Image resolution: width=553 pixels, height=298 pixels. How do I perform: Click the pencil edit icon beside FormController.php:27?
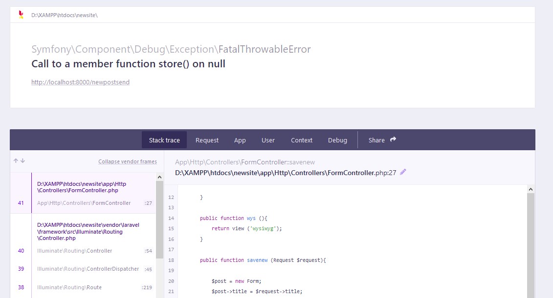point(403,172)
